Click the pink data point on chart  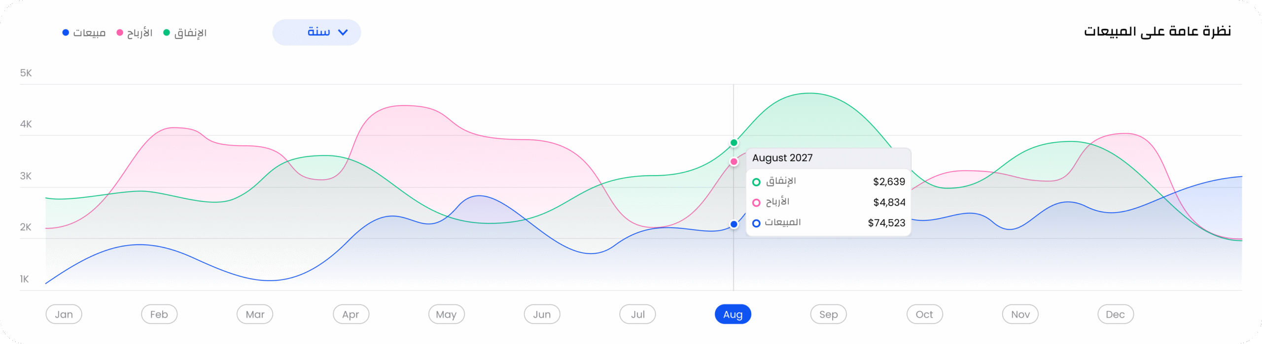734,161
